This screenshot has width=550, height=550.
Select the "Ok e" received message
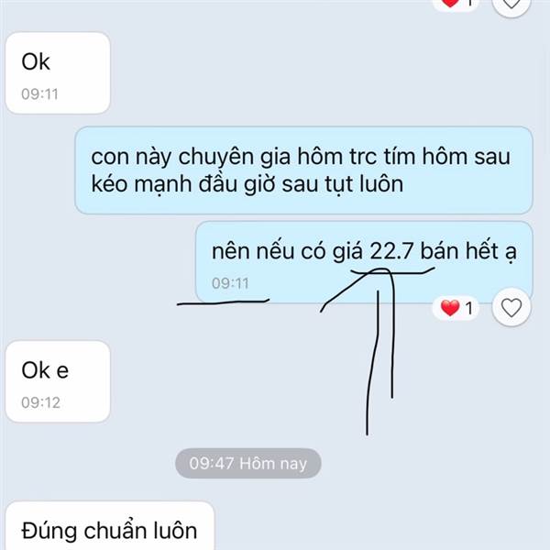[58, 381]
